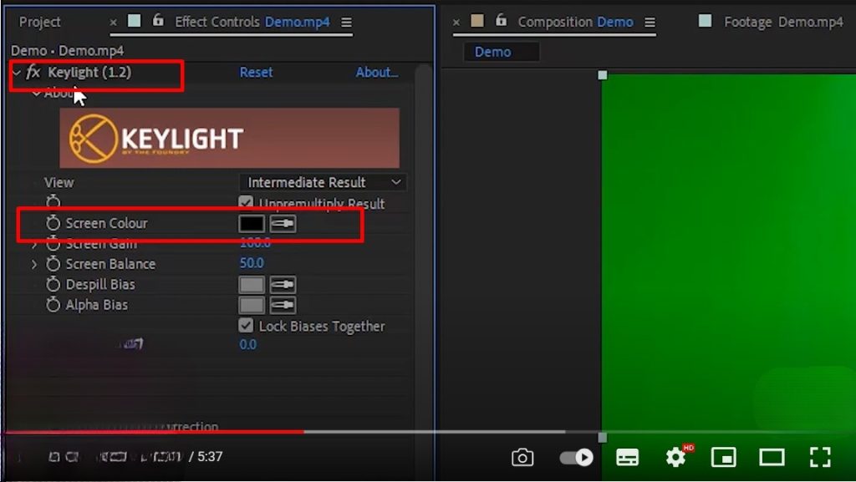Toggle the autoplay switch in the player
Image resolution: width=856 pixels, height=482 pixels.
[573, 457]
